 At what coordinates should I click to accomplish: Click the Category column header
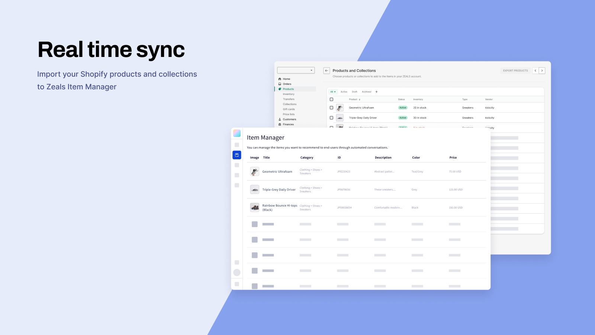(x=307, y=157)
